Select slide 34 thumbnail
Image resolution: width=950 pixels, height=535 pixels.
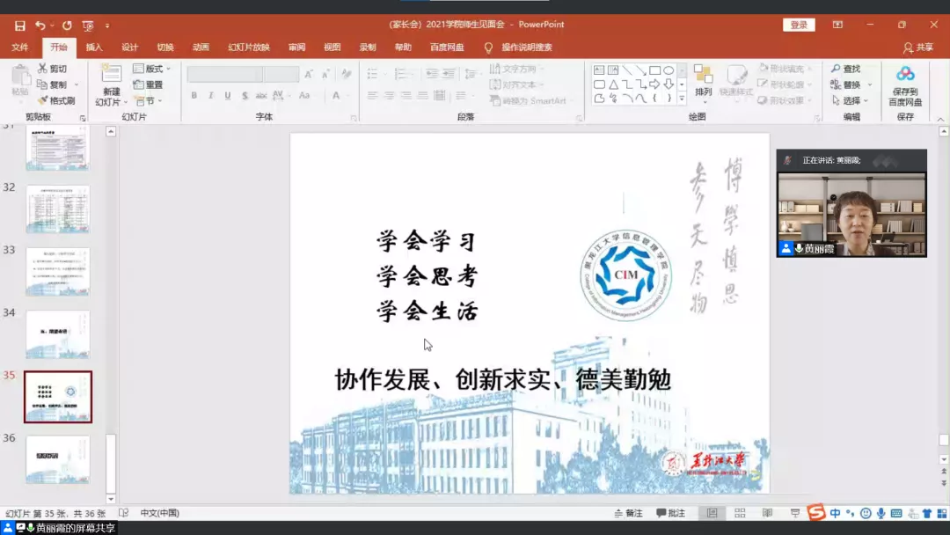coord(57,334)
